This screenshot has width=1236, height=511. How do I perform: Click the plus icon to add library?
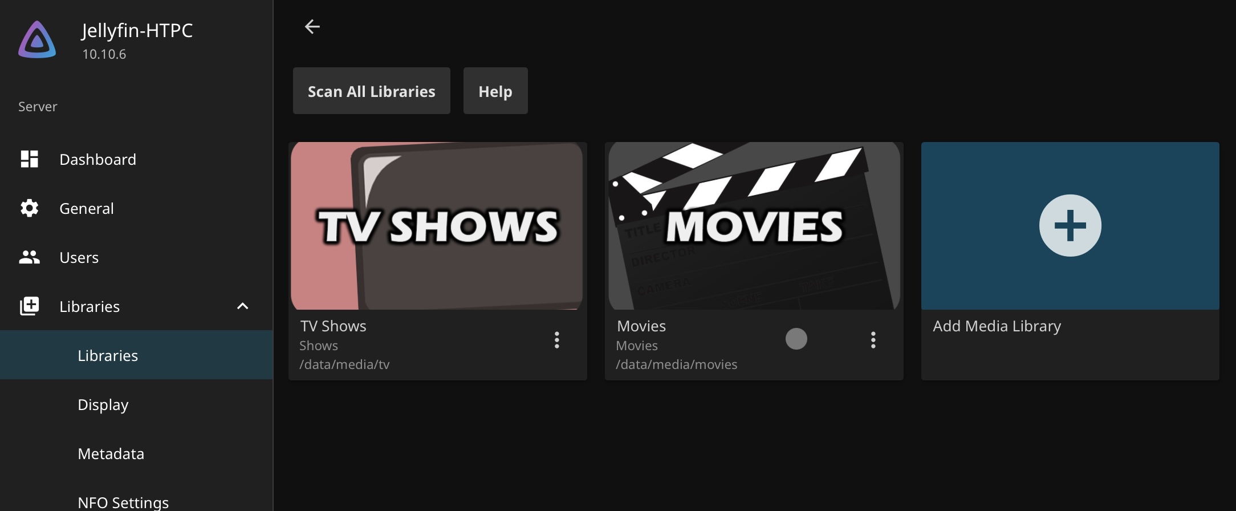click(1070, 226)
